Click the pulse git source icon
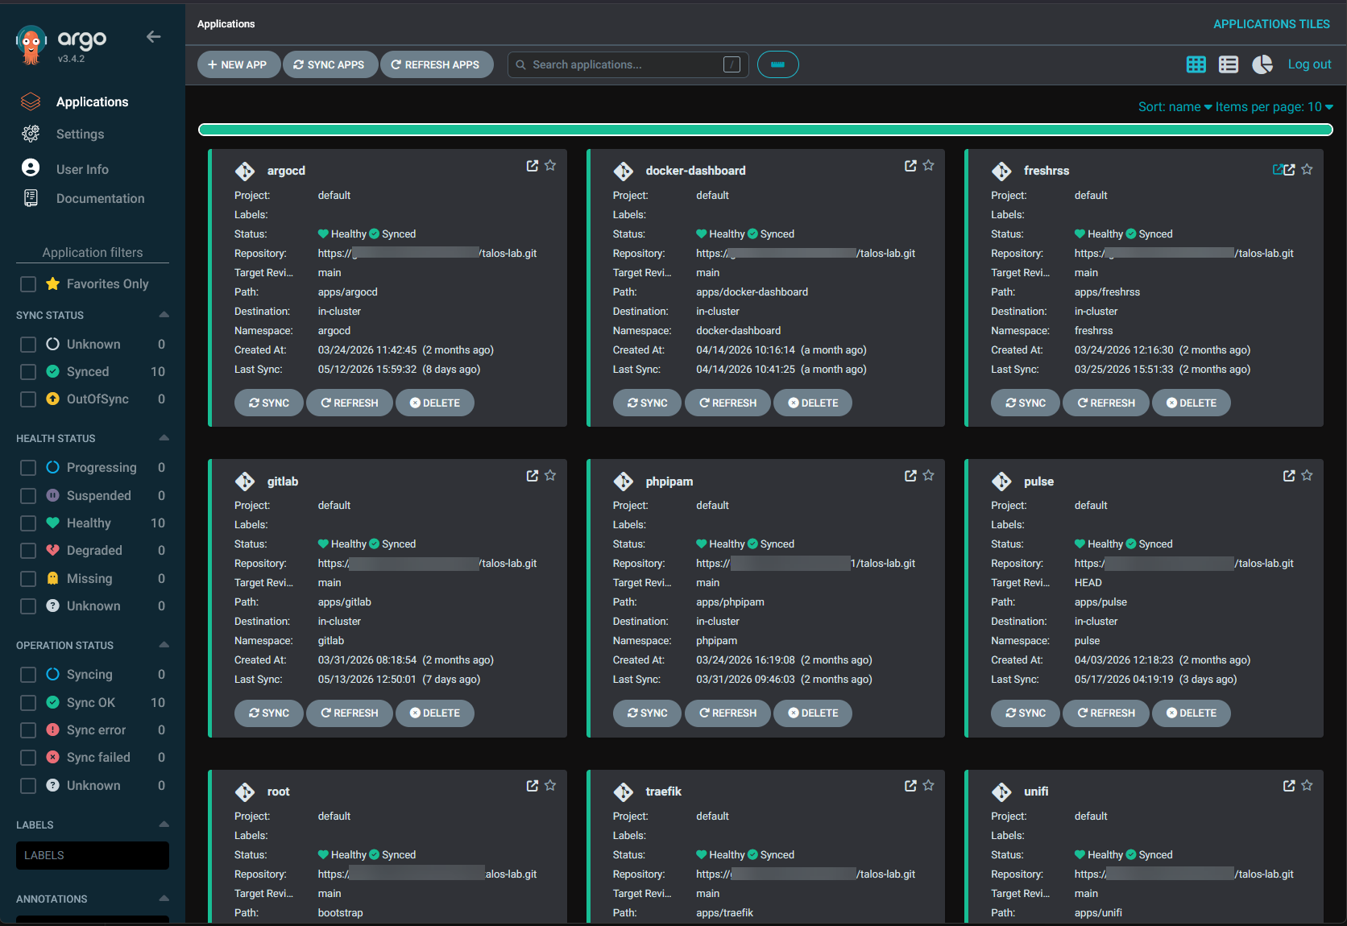The image size is (1347, 926). [1001, 482]
